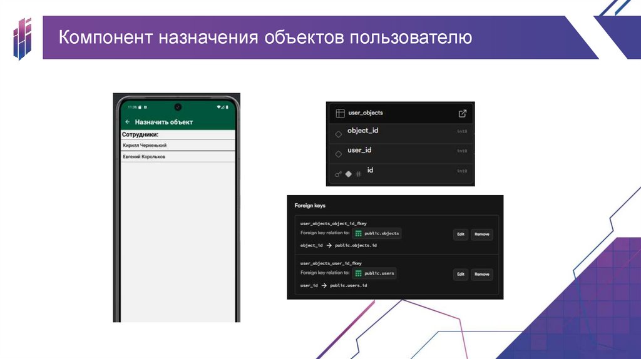Remove the user_objects_user_id_fkey foreign key
Viewport: 641px width, 359px height.
[x=482, y=275]
